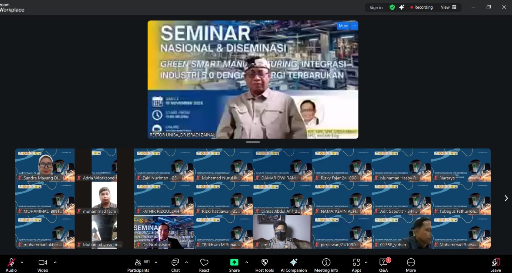
Task: Go to next page of participants
Action: 506,198
